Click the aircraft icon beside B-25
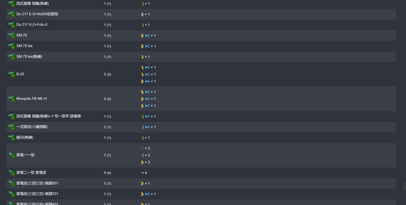The image size is (406, 205). [x=11, y=74]
